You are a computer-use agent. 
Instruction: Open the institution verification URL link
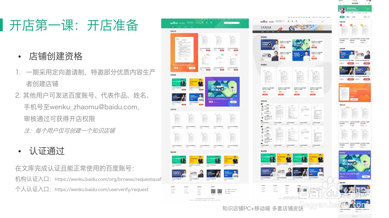(108, 179)
